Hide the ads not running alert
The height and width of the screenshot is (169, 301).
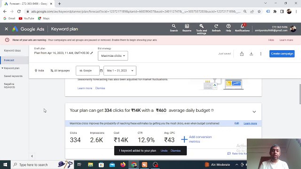271,40
